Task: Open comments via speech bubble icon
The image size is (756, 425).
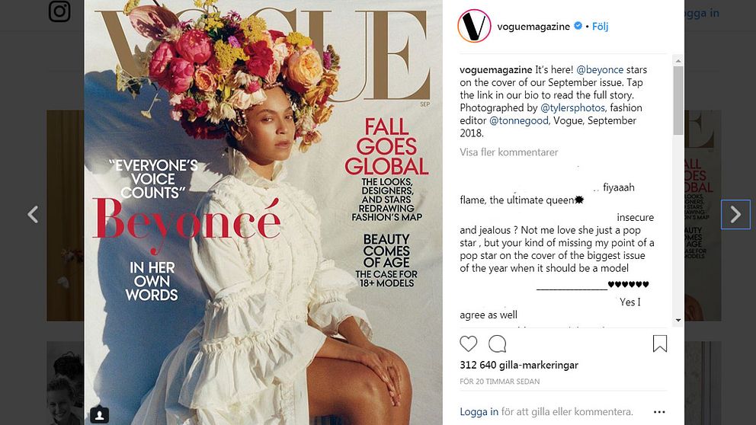Action: (497, 344)
